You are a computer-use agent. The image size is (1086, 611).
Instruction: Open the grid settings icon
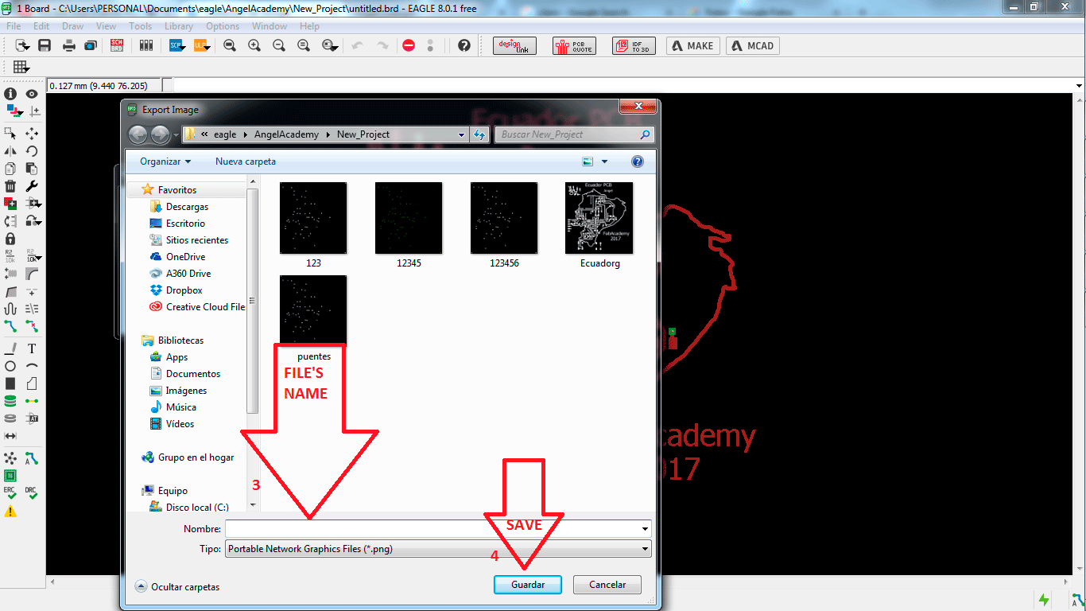click(21, 67)
